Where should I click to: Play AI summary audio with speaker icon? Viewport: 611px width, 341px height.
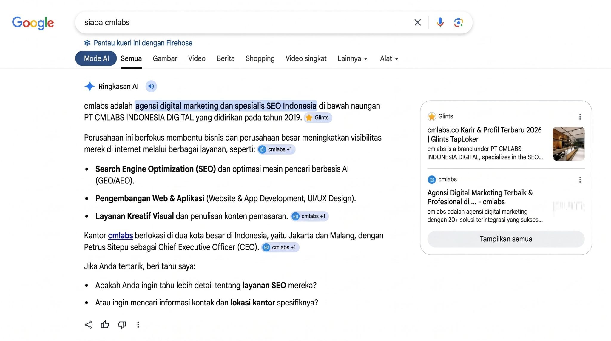151,86
